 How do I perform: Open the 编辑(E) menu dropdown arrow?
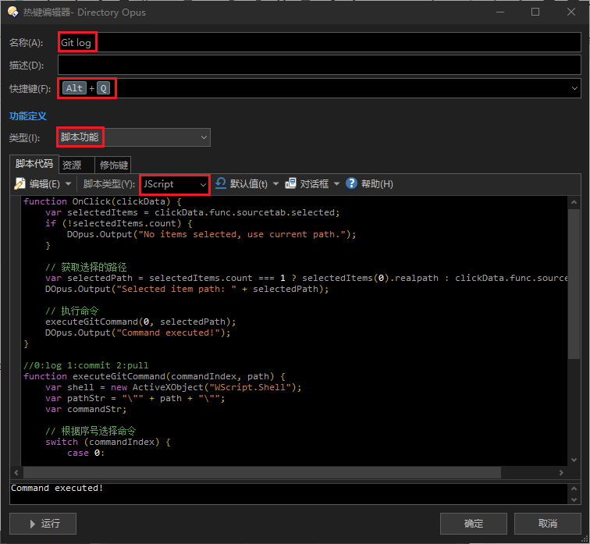(x=68, y=184)
